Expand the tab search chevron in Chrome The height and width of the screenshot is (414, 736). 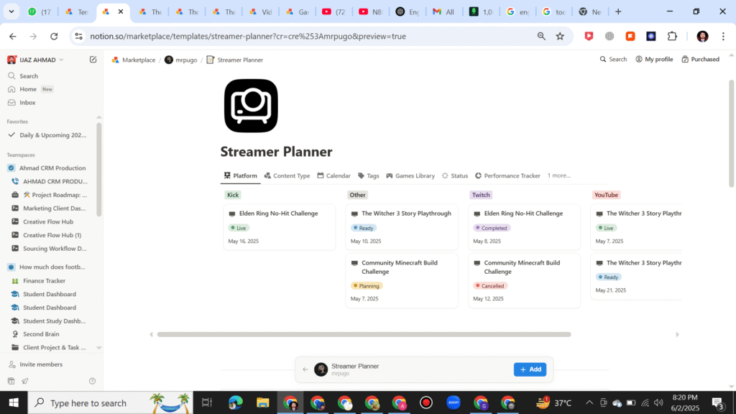point(11,11)
